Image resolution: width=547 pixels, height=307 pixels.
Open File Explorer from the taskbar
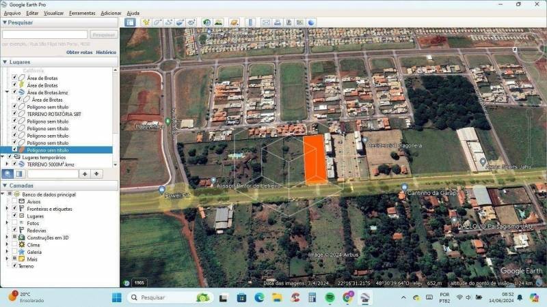tap(277, 297)
